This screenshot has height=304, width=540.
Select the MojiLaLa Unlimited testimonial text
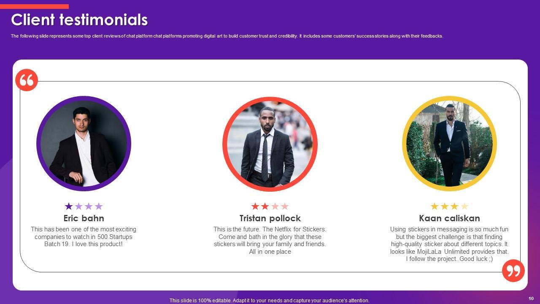pos(449,244)
